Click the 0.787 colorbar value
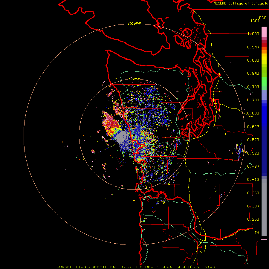269x269 pixels. coord(253,87)
